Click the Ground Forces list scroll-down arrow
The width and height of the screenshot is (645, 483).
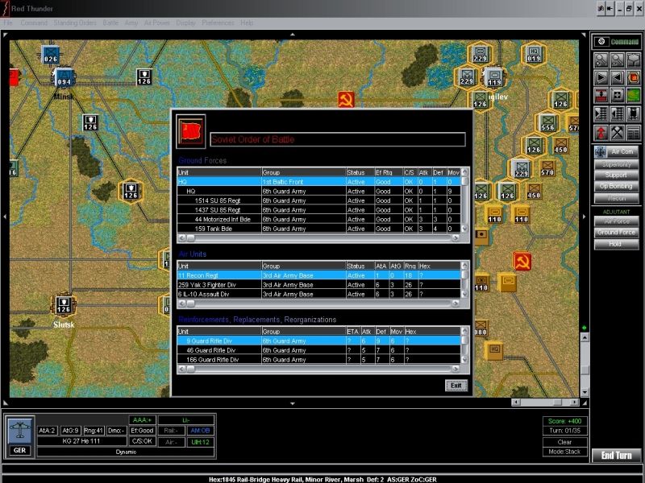point(465,229)
